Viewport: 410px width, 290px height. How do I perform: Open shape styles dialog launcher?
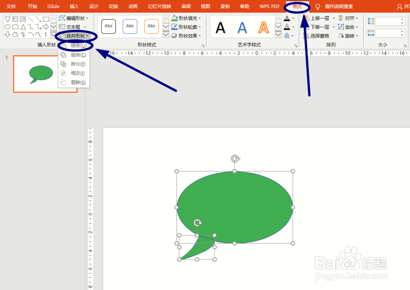point(203,46)
